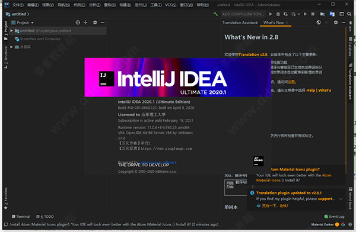The width and height of the screenshot is (356, 232).
Task: Click the locate target icon in Project panel
Action: click(x=78, y=22)
